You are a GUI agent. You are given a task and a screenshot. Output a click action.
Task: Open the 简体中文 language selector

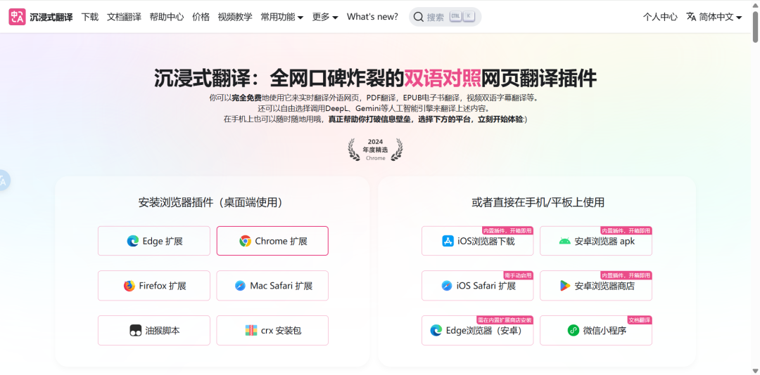click(x=714, y=17)
